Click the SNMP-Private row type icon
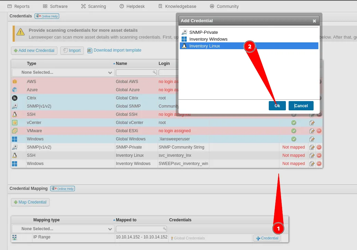 click(15, 147)
